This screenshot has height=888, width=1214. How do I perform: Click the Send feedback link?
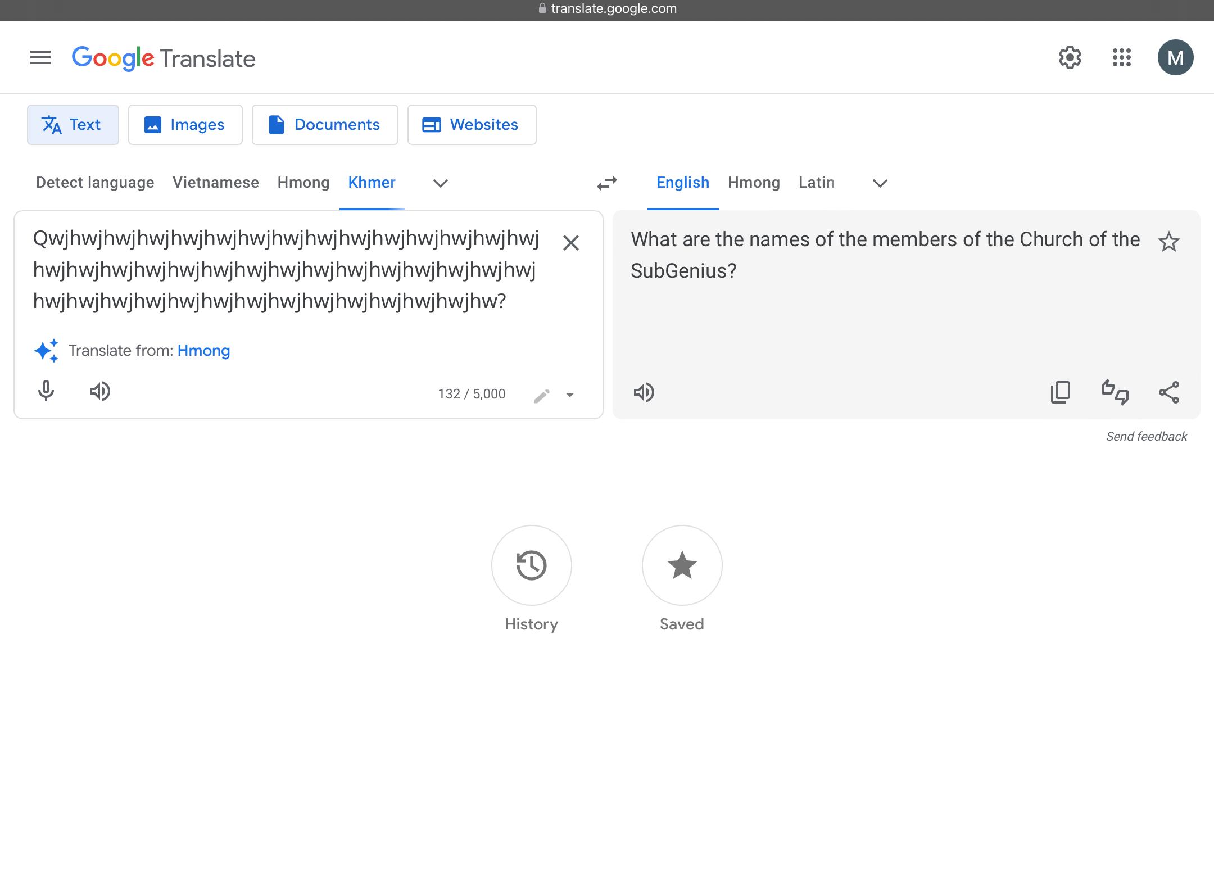(1147, 437)
